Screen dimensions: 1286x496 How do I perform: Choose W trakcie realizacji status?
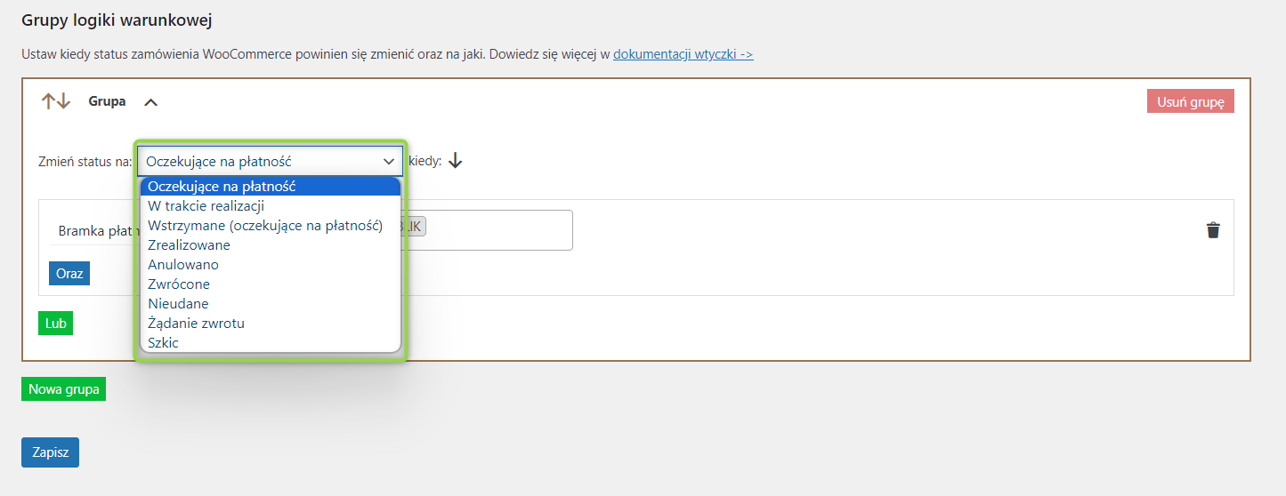coord(271,206)
